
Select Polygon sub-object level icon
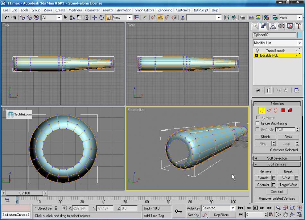click(283, 111)
